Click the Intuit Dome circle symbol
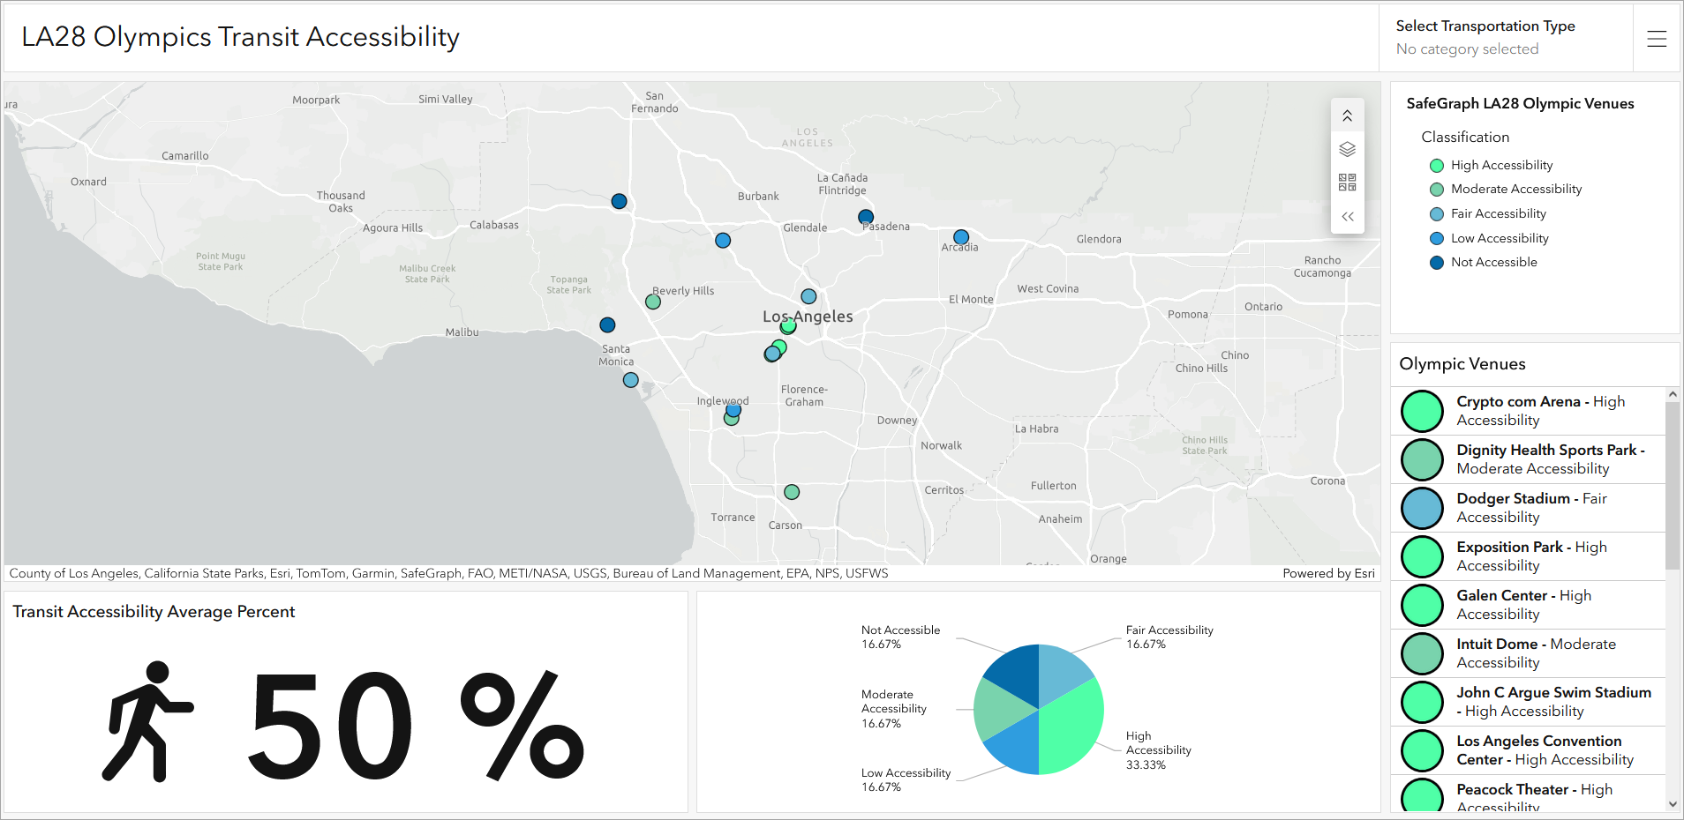Screen dimensions: 1684x820 click(x=1422, y=653)
